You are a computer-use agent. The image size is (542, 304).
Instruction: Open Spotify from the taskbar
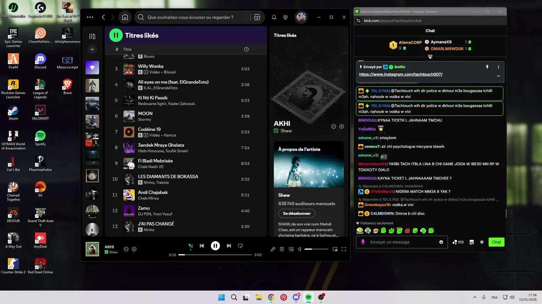tap(309, 297)
